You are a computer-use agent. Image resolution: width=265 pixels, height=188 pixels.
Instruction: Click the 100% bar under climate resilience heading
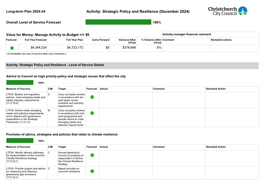(x=20, y=141)
